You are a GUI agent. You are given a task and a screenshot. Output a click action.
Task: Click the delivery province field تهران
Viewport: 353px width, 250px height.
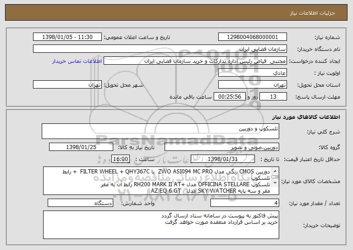point(252,85)
